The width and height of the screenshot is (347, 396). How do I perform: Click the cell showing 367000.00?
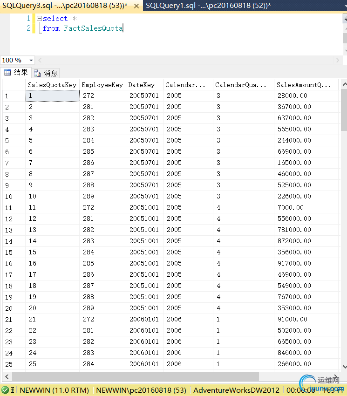[306, 107]
